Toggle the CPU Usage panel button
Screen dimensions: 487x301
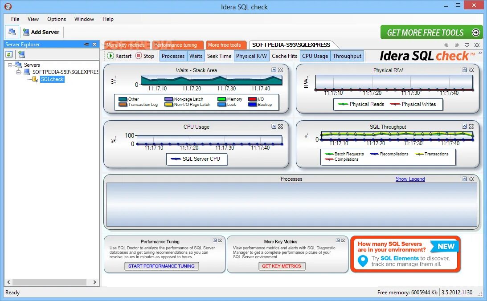315,56
